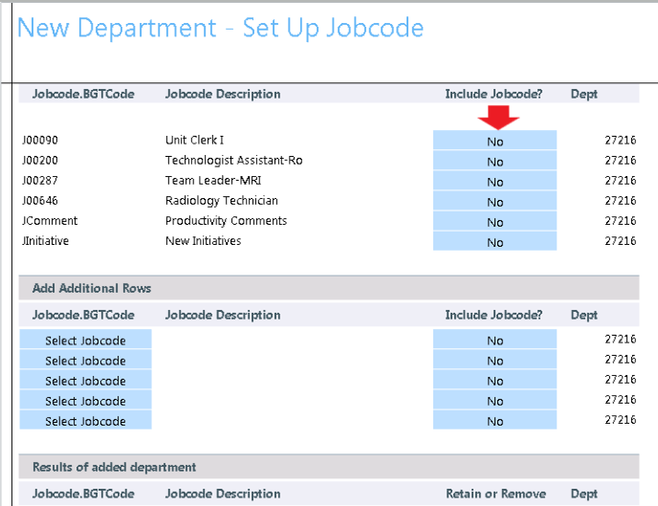Select the Unit Clerk I description cell

click(194, 141)
